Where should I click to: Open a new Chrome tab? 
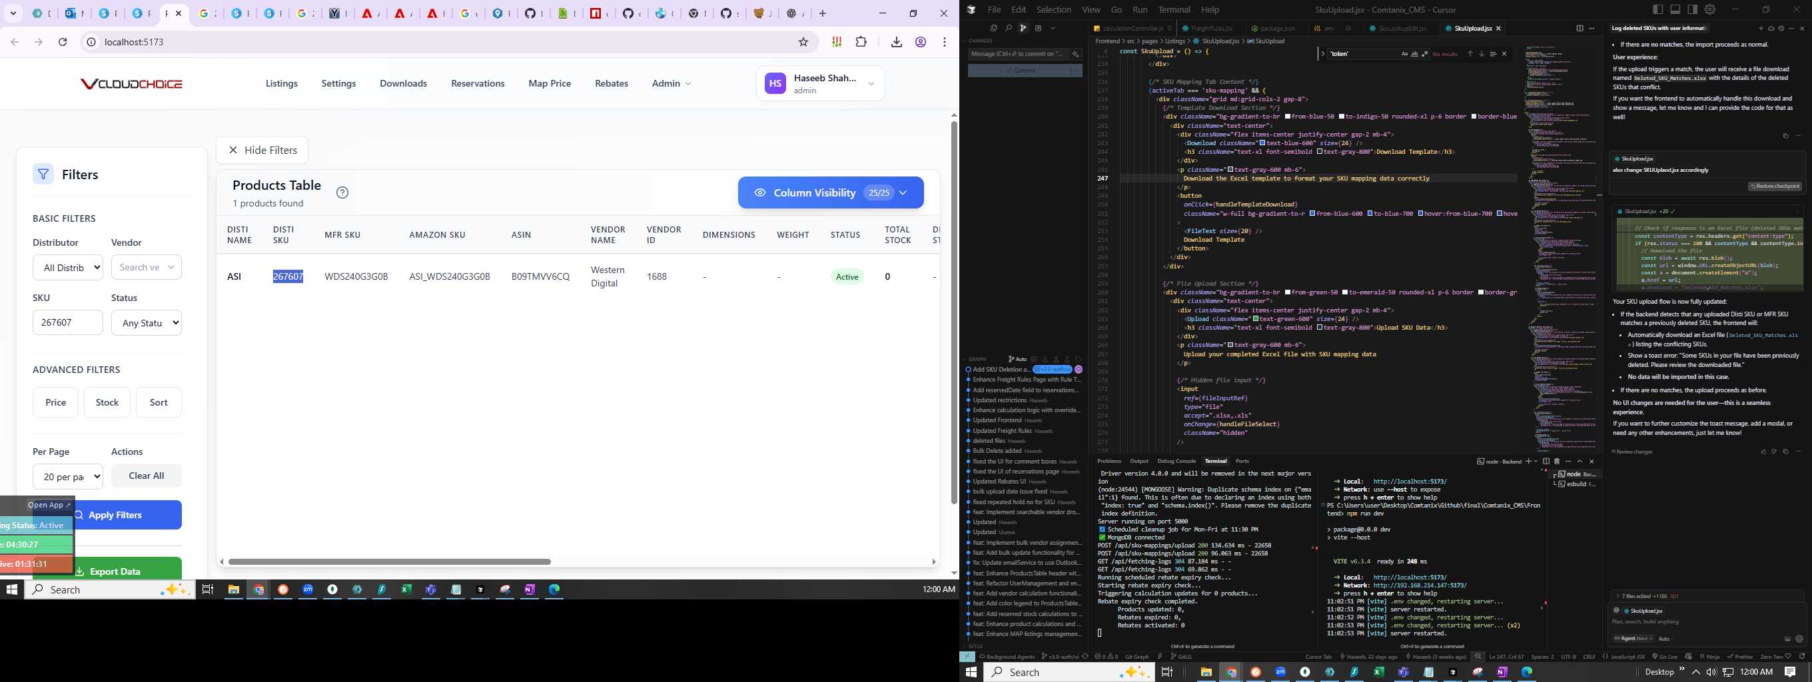coord(822,13)
